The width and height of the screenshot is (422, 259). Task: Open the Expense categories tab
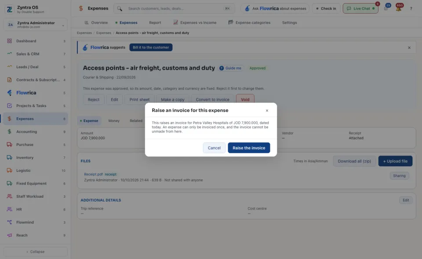pyautogui.click(x=249, y=22)
